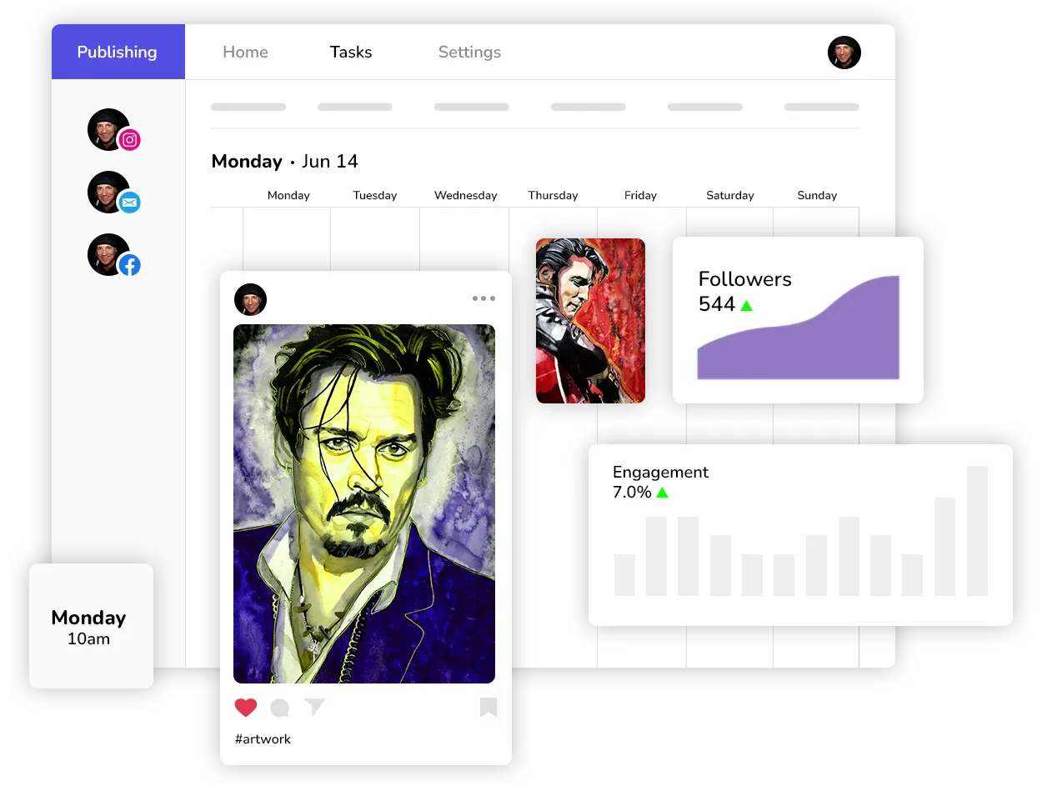
Task: Share the post with the send icon
Action: pos(314,708)
